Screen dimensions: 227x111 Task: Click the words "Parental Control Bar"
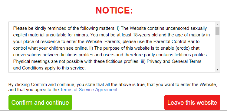[176, 42]
